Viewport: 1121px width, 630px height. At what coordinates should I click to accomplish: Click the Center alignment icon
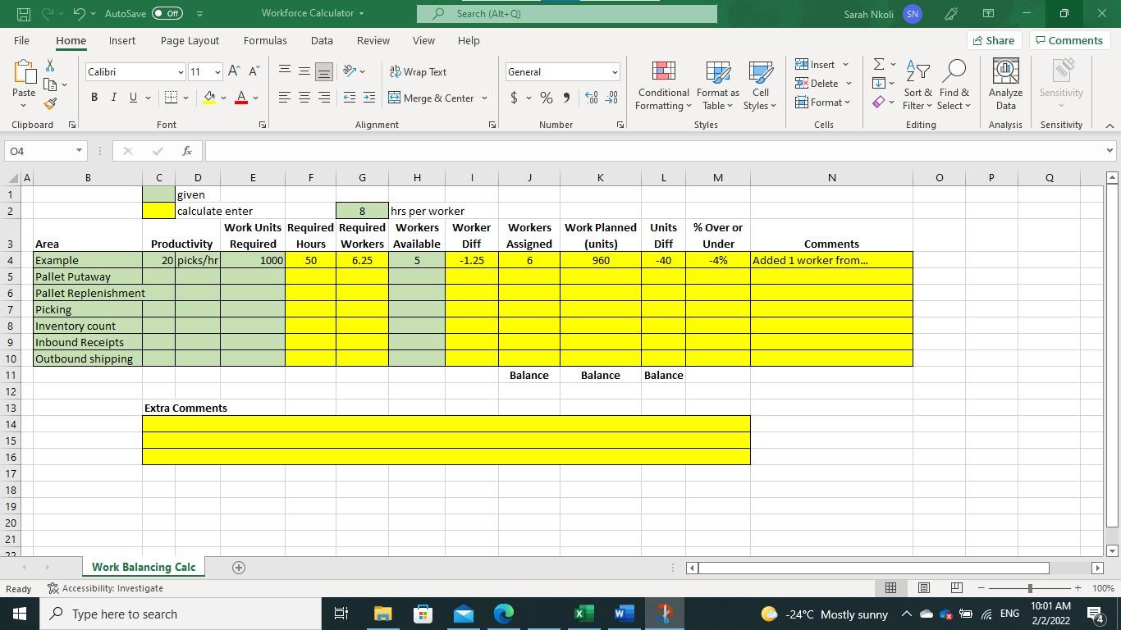pyautogui.click(x=304, y=98)
